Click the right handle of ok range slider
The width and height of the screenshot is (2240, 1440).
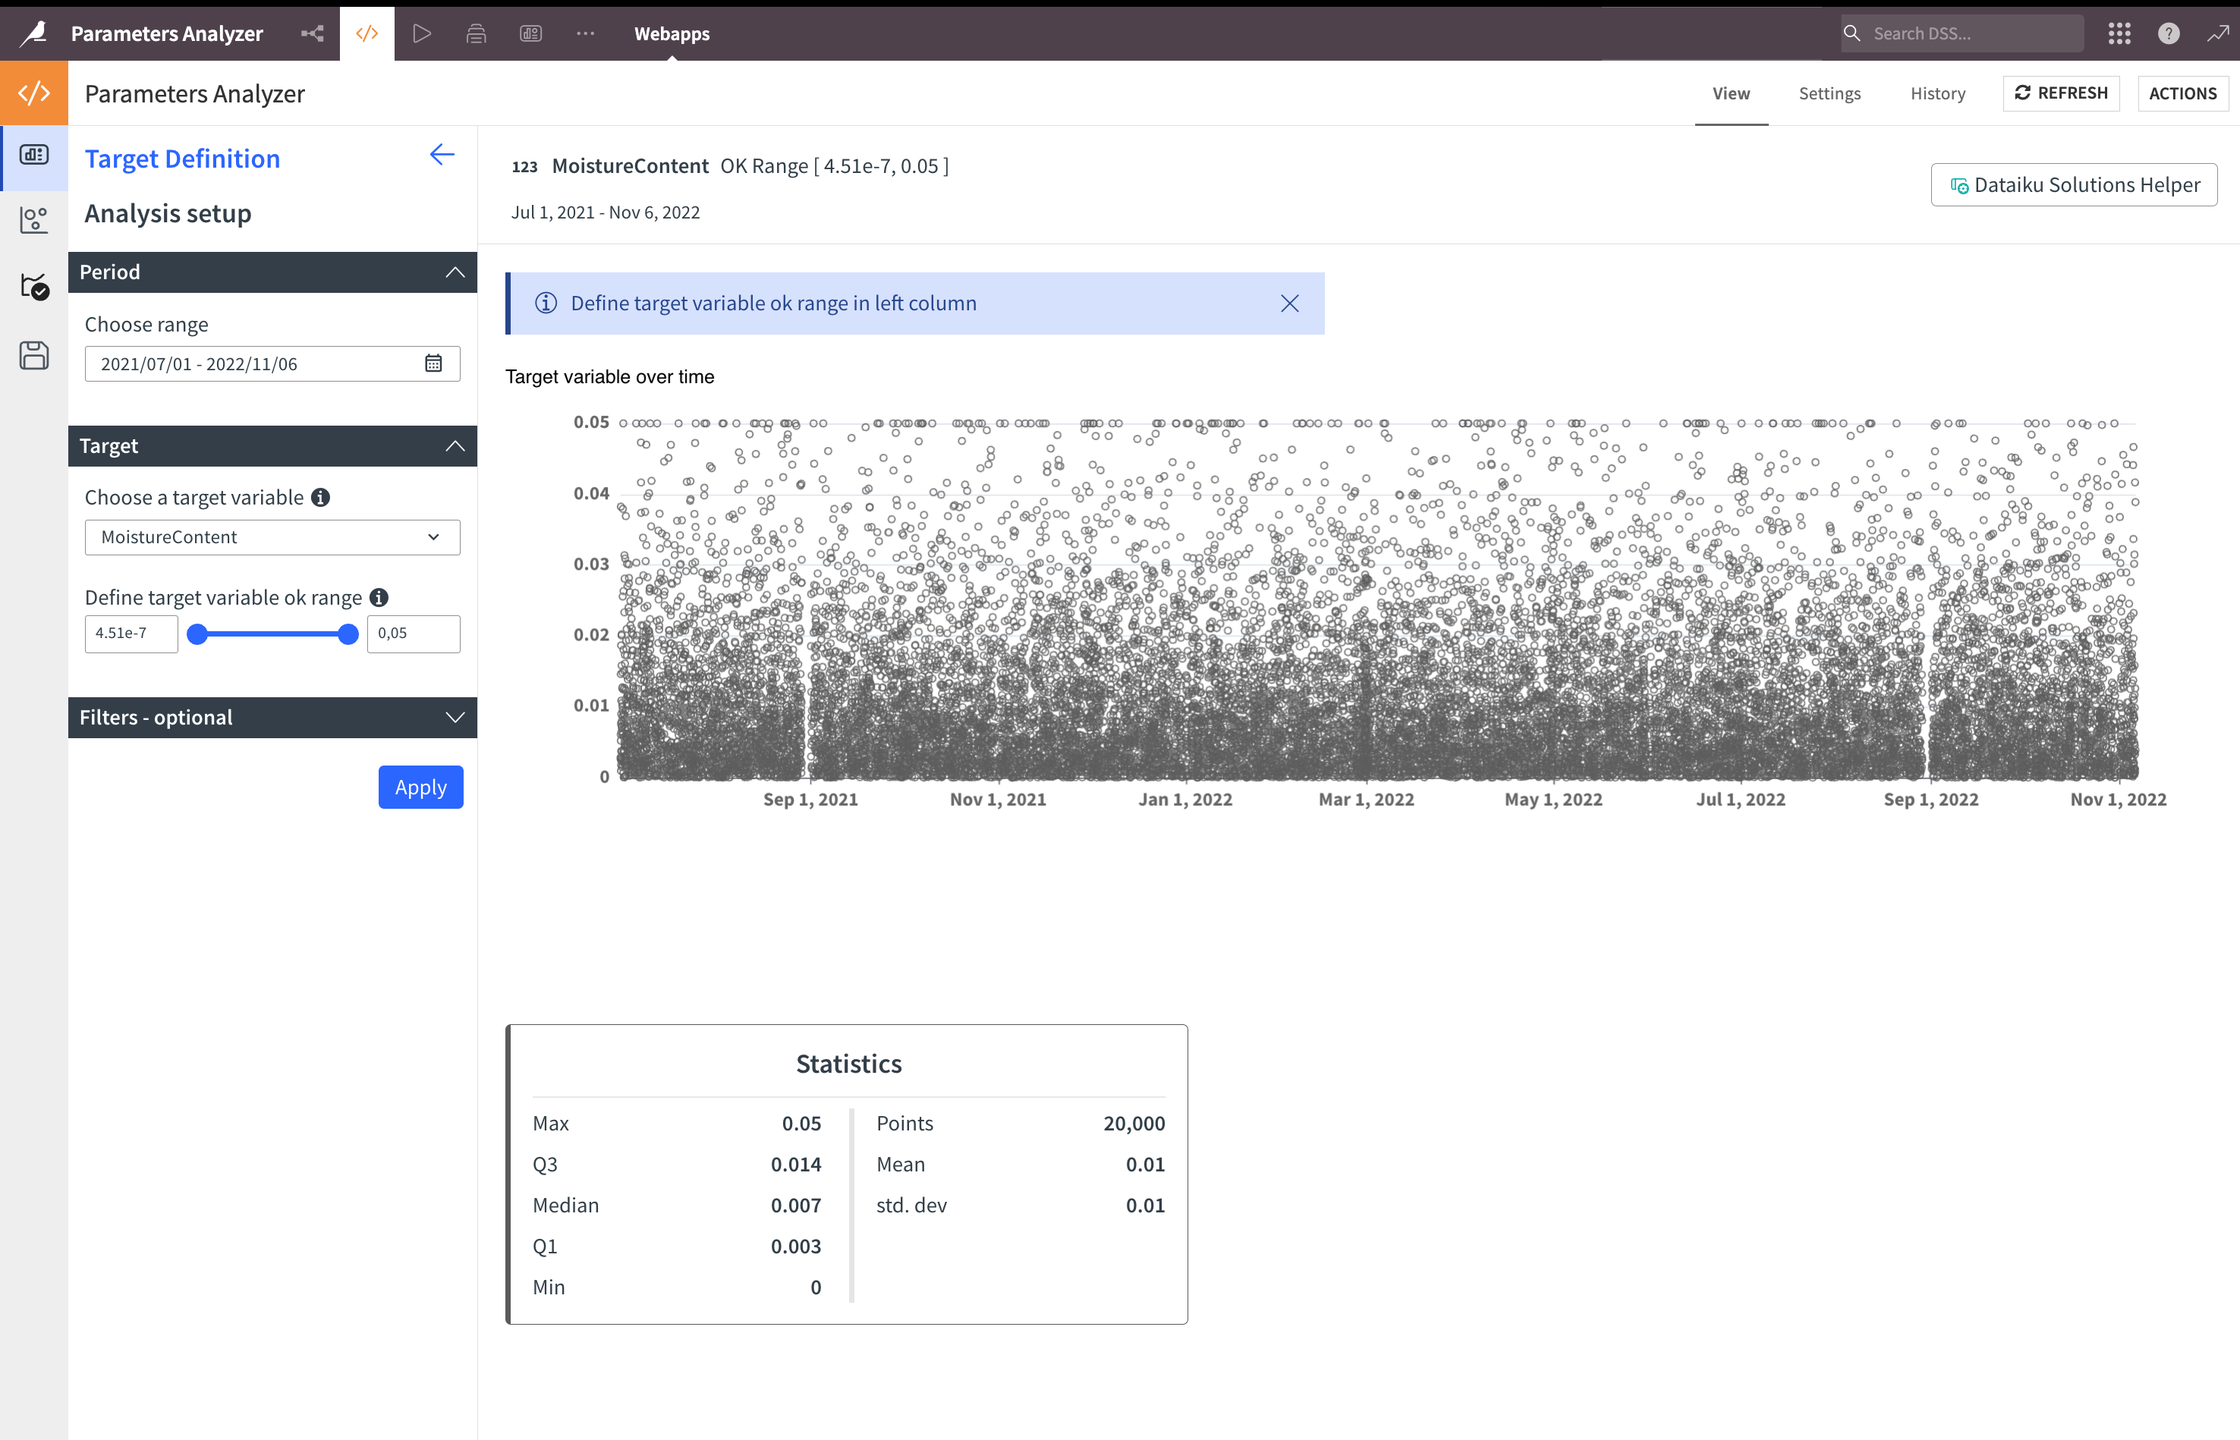click(x=348, y=634)
